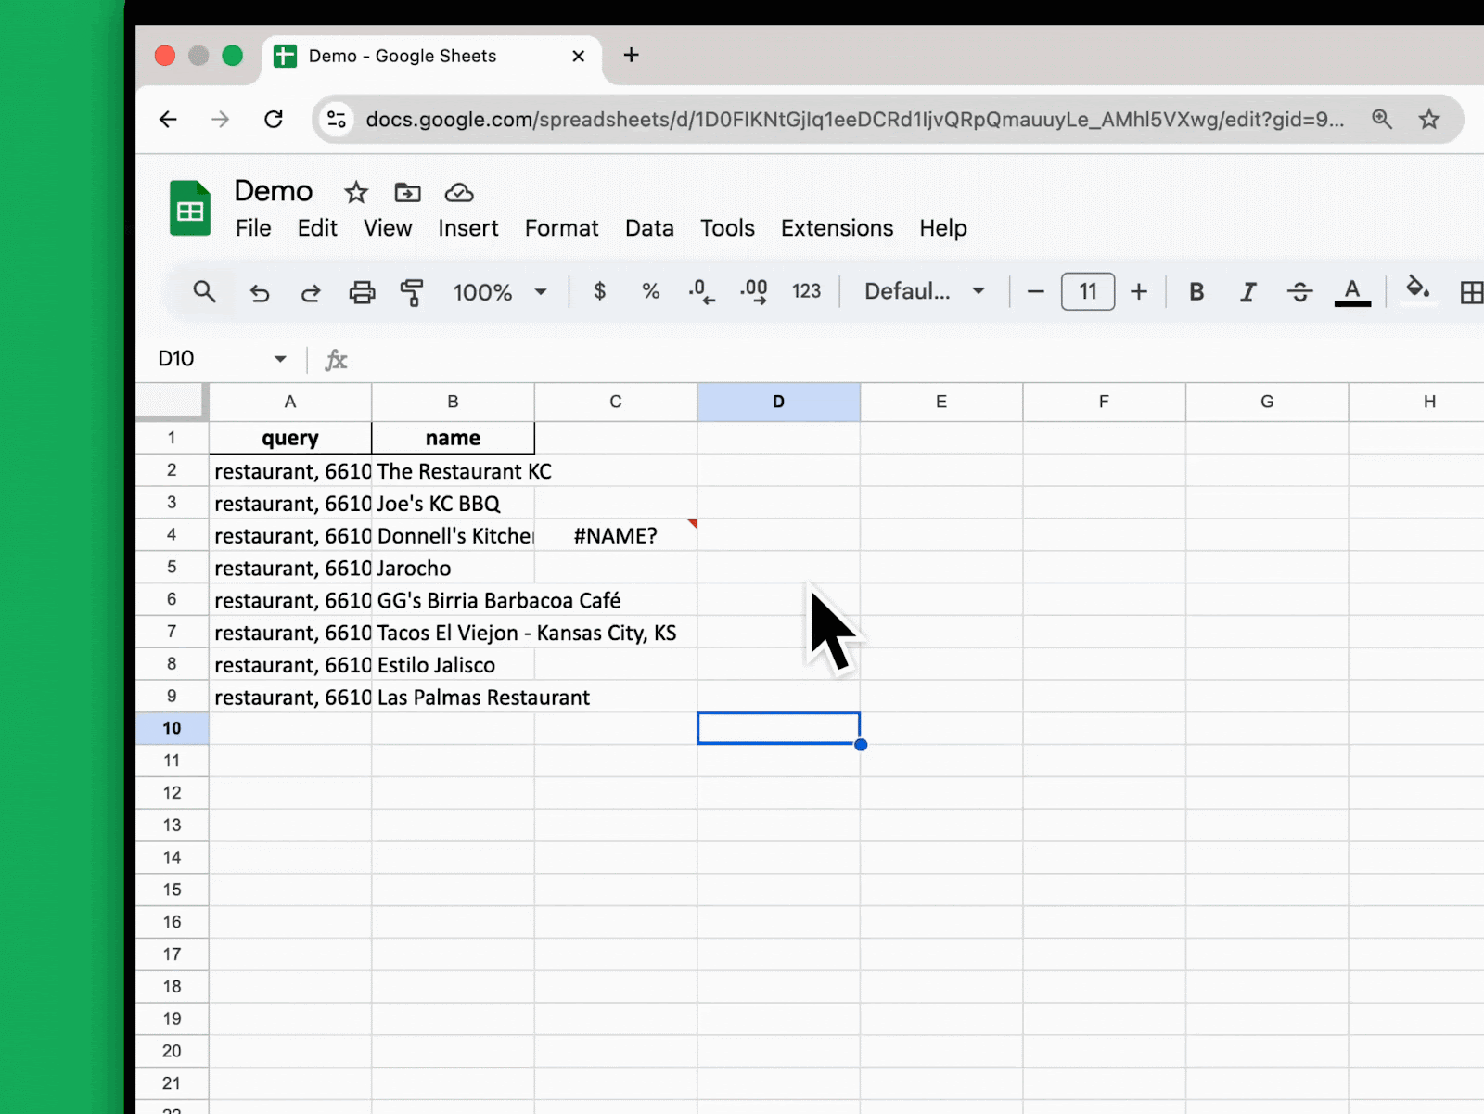Open the font style dropdown
Image resolution: width=1484 pixels, height=1114 pixels.
[921, 291]
